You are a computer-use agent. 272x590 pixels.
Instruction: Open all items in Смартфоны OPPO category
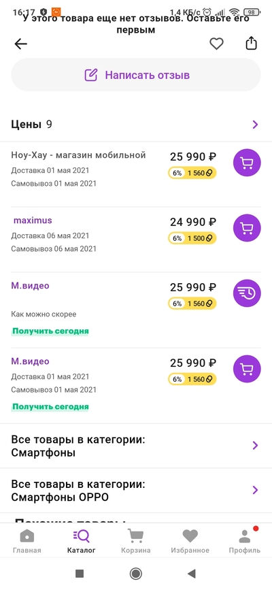pyautogui.click(x=136, y=490)
